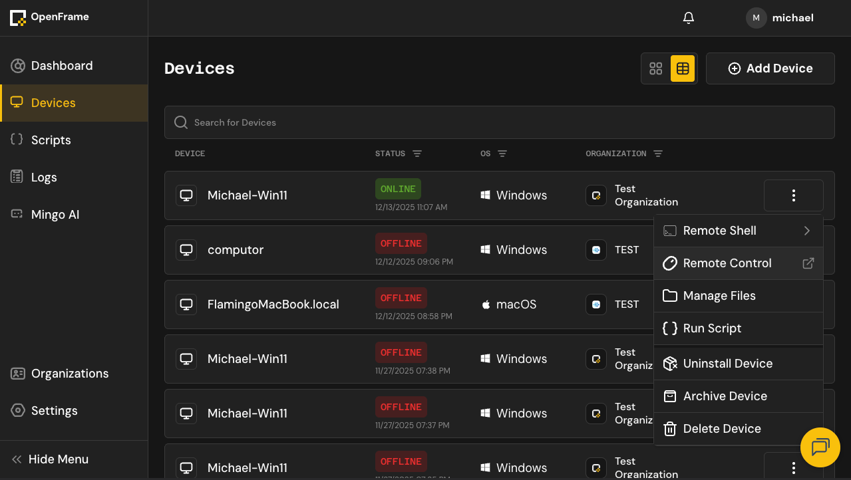This screenshot has width=851, height=480.
Task: Launch Remote Control from context menu
Action: coord(739,263)
